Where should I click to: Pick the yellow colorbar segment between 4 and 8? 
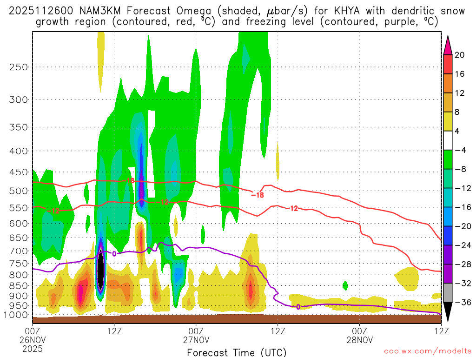point(448,121)
